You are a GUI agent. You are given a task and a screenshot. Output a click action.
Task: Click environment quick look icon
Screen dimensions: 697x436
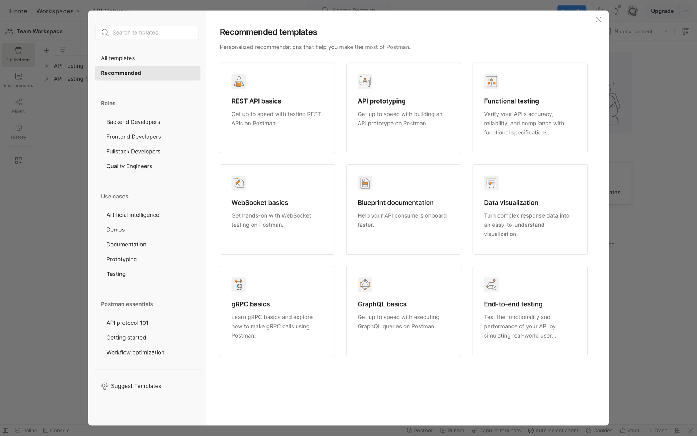[x=686, y=31]
